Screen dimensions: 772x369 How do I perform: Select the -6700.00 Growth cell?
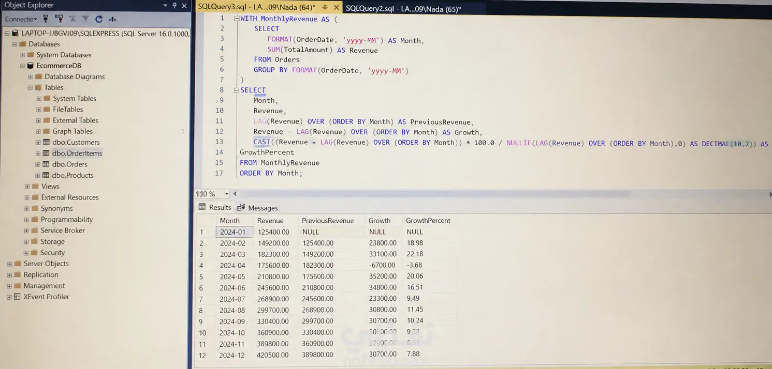(x=383, y=265)
